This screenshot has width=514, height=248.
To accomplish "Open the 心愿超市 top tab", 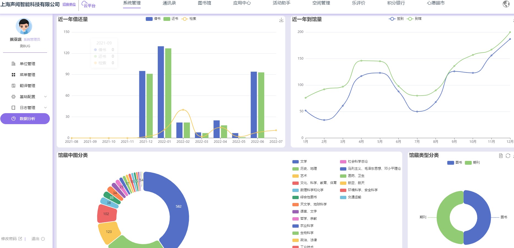I will [436, 3].
